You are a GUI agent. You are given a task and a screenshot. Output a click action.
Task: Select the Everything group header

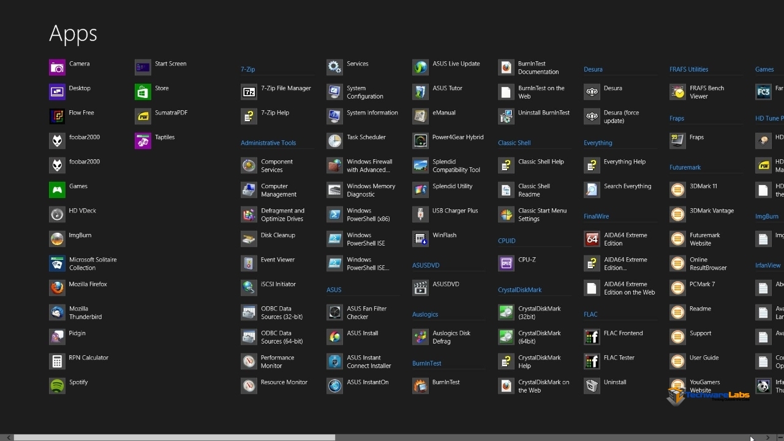click(598, 143)
